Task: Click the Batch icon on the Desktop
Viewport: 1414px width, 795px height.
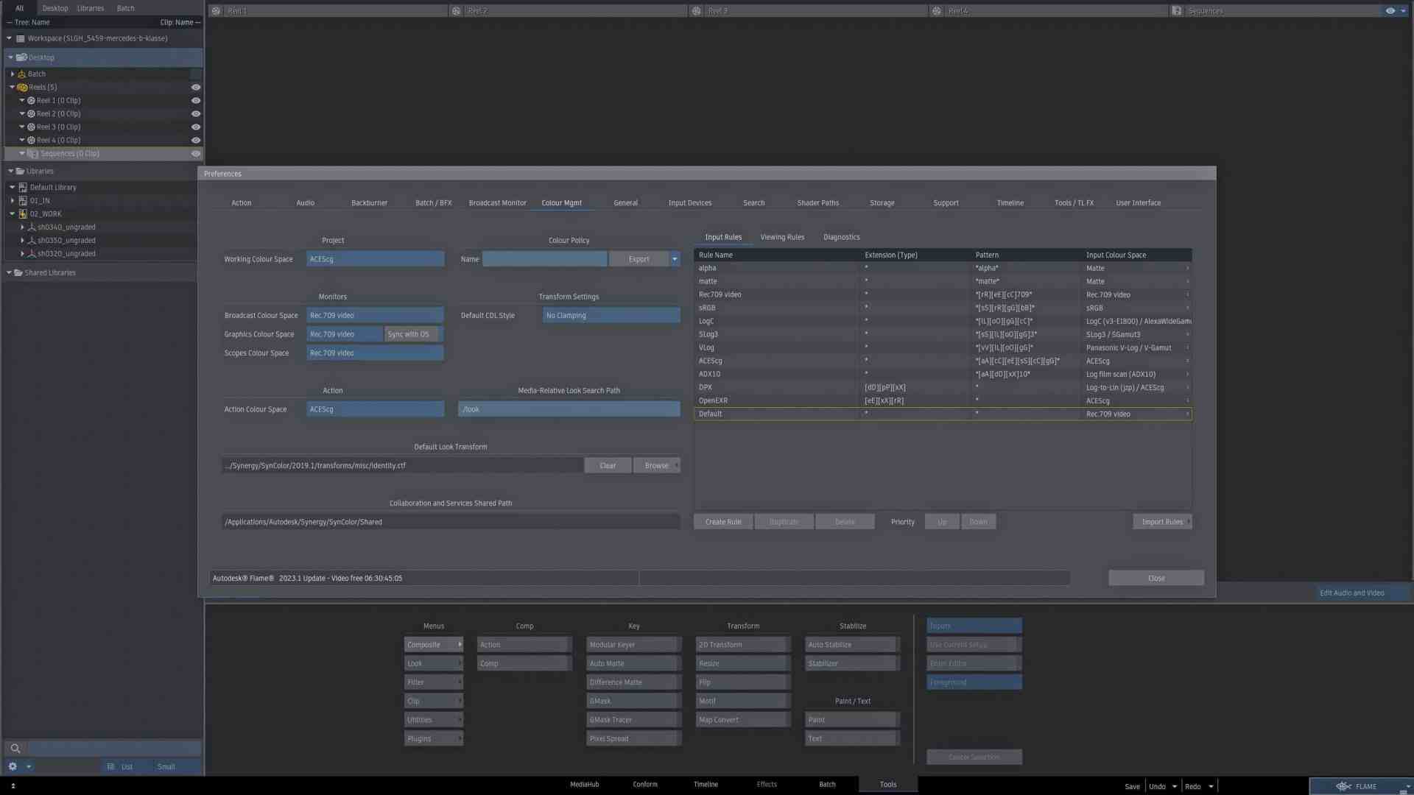Action: click(22, 74)
